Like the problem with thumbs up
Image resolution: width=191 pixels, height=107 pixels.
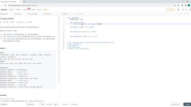point(6,22)
